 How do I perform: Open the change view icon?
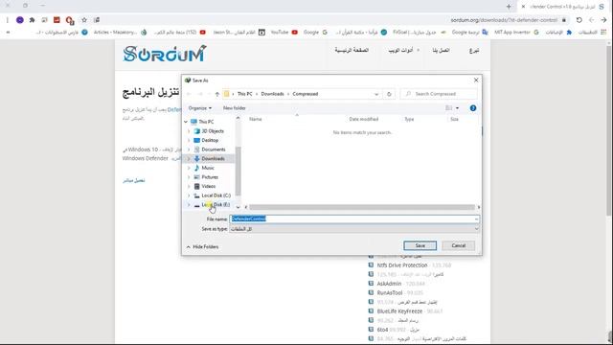449,108
